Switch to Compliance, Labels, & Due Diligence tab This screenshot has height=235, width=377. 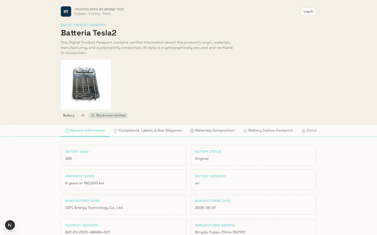[148, 131]
